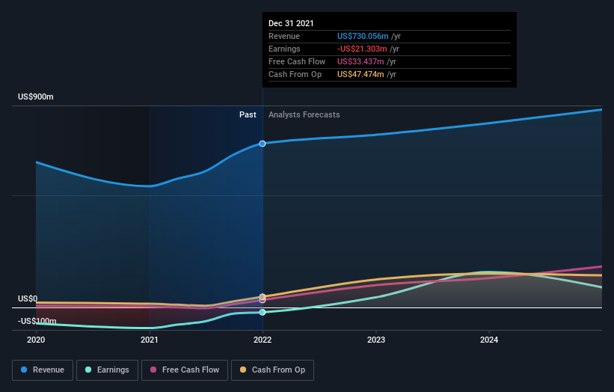Toggle the Free Cash Flow legend button
The image size is (614, 392).
(185, 370)
